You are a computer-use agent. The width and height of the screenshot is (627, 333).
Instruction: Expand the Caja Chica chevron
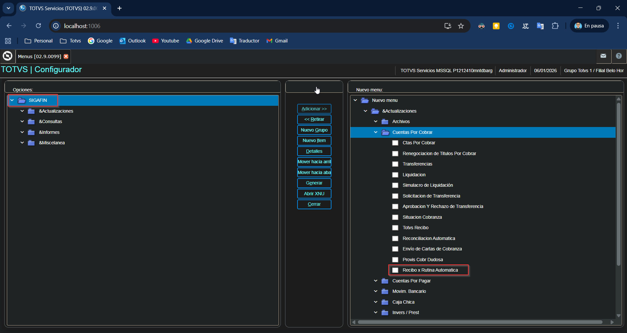coord(376,302)
